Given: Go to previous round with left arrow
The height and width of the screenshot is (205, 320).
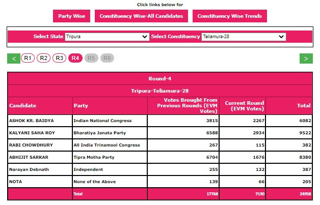Looking at the screenshot, I should click(x=14, y=58).
